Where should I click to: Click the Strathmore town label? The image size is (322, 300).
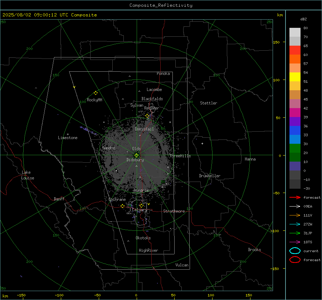click(x=174, y=211)
